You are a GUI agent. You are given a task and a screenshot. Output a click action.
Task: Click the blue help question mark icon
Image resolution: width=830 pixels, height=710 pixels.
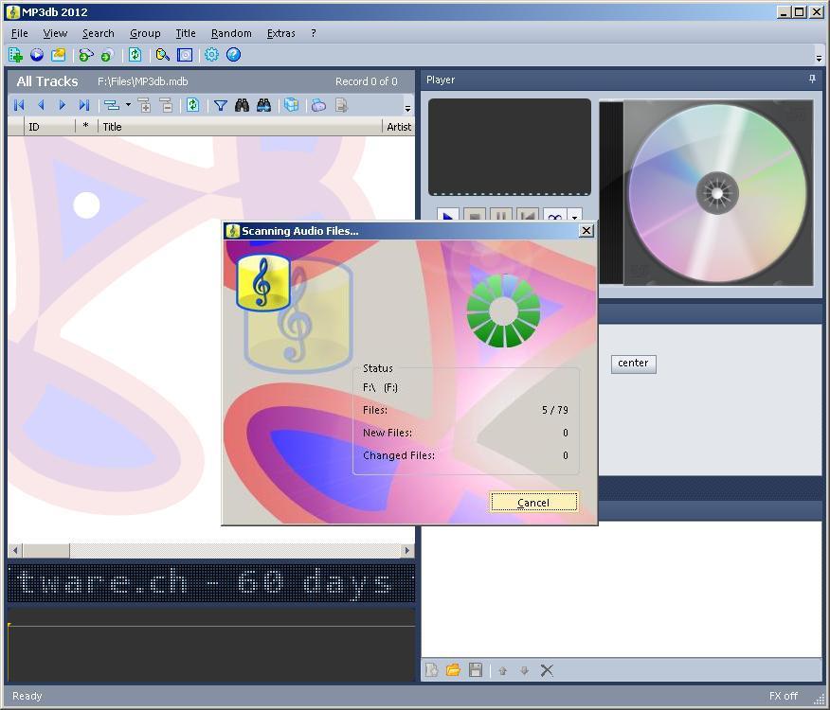233,55
